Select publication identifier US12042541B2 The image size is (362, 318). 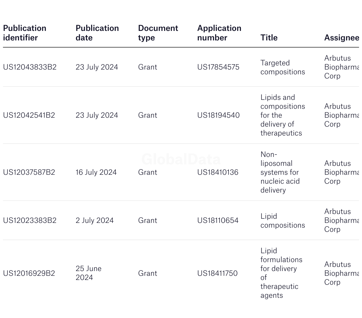29,115
